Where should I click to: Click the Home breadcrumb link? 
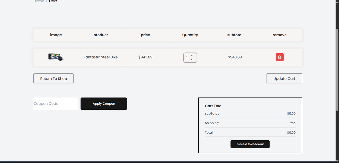coord(39,1)
